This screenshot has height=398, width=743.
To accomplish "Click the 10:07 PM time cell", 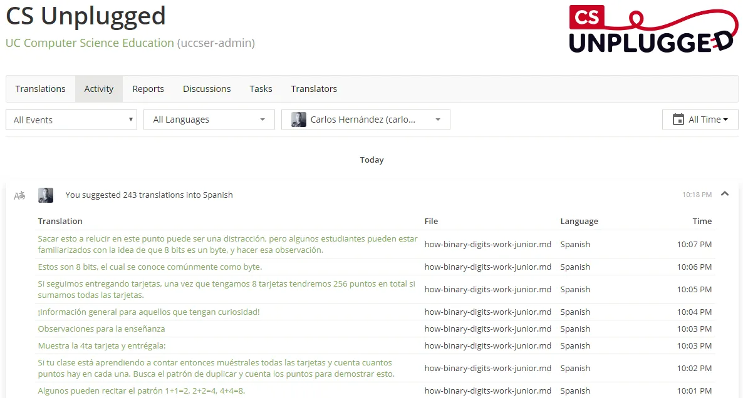I will [x=694, y=244].
